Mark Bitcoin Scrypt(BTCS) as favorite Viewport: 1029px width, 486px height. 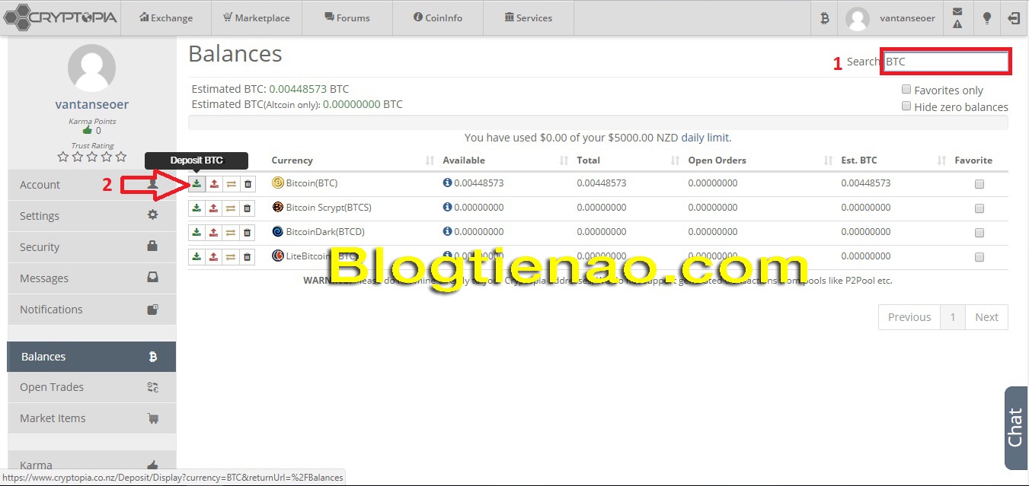click(x=979, y=208)
